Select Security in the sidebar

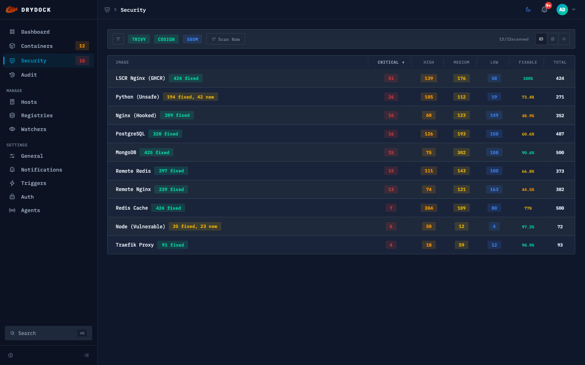point(49,61)
